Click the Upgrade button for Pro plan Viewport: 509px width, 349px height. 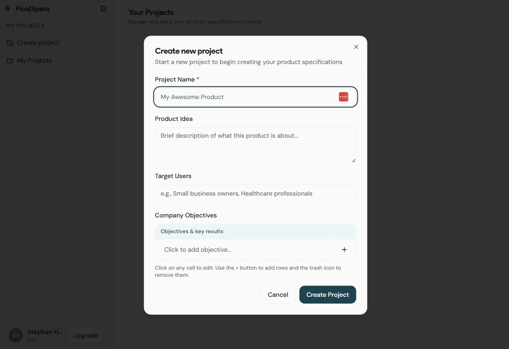86,335
